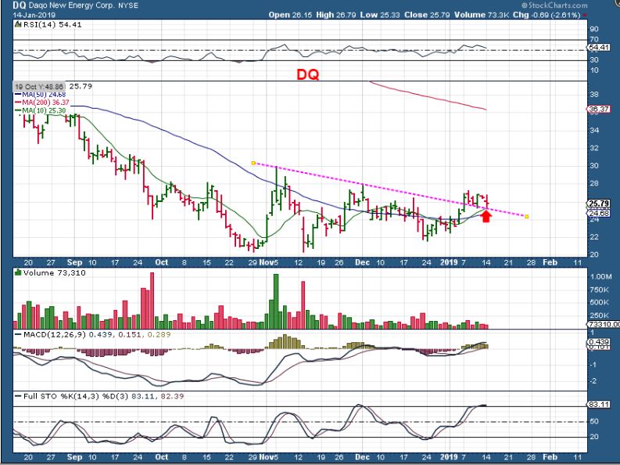Click the "2019" label on the price panel date axis
The width and height of the screenshot is (620, 465).
click(x=449, y=262)
